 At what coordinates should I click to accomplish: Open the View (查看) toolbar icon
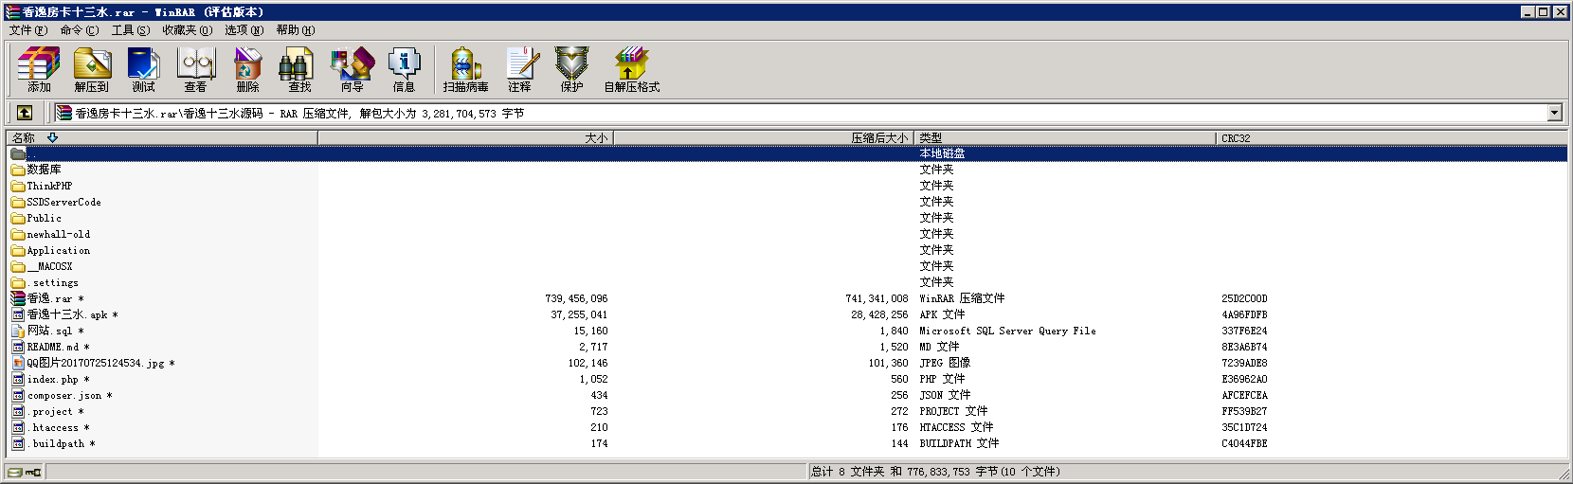(x=195, y=69)
